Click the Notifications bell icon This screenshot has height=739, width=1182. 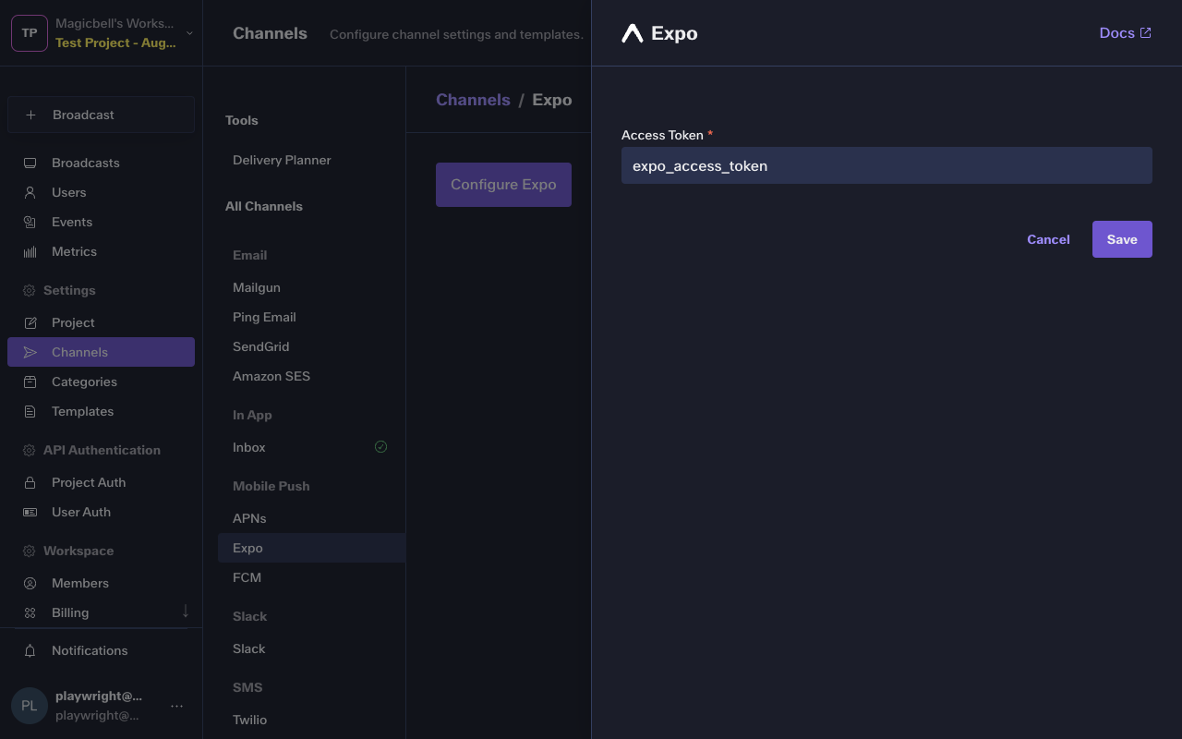30,650
